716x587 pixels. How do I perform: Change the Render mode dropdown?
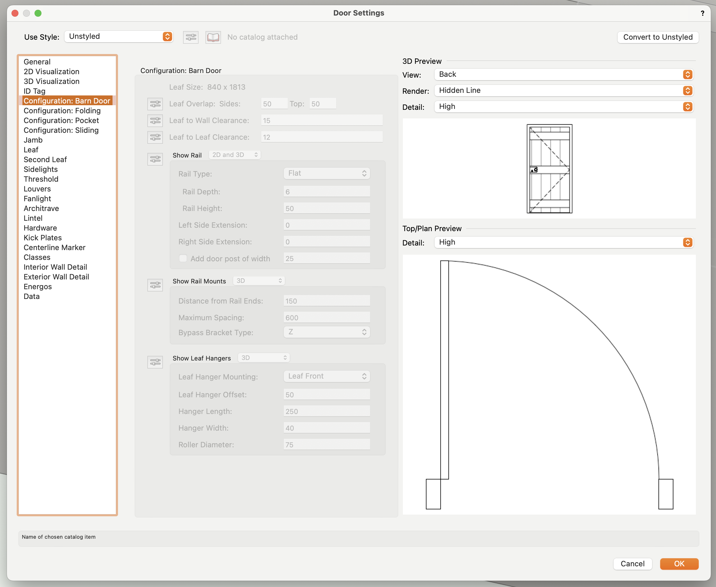(564, 91)
